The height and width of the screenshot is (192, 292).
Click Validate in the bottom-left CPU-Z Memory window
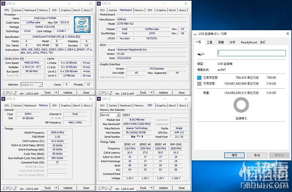click(68, 188)
